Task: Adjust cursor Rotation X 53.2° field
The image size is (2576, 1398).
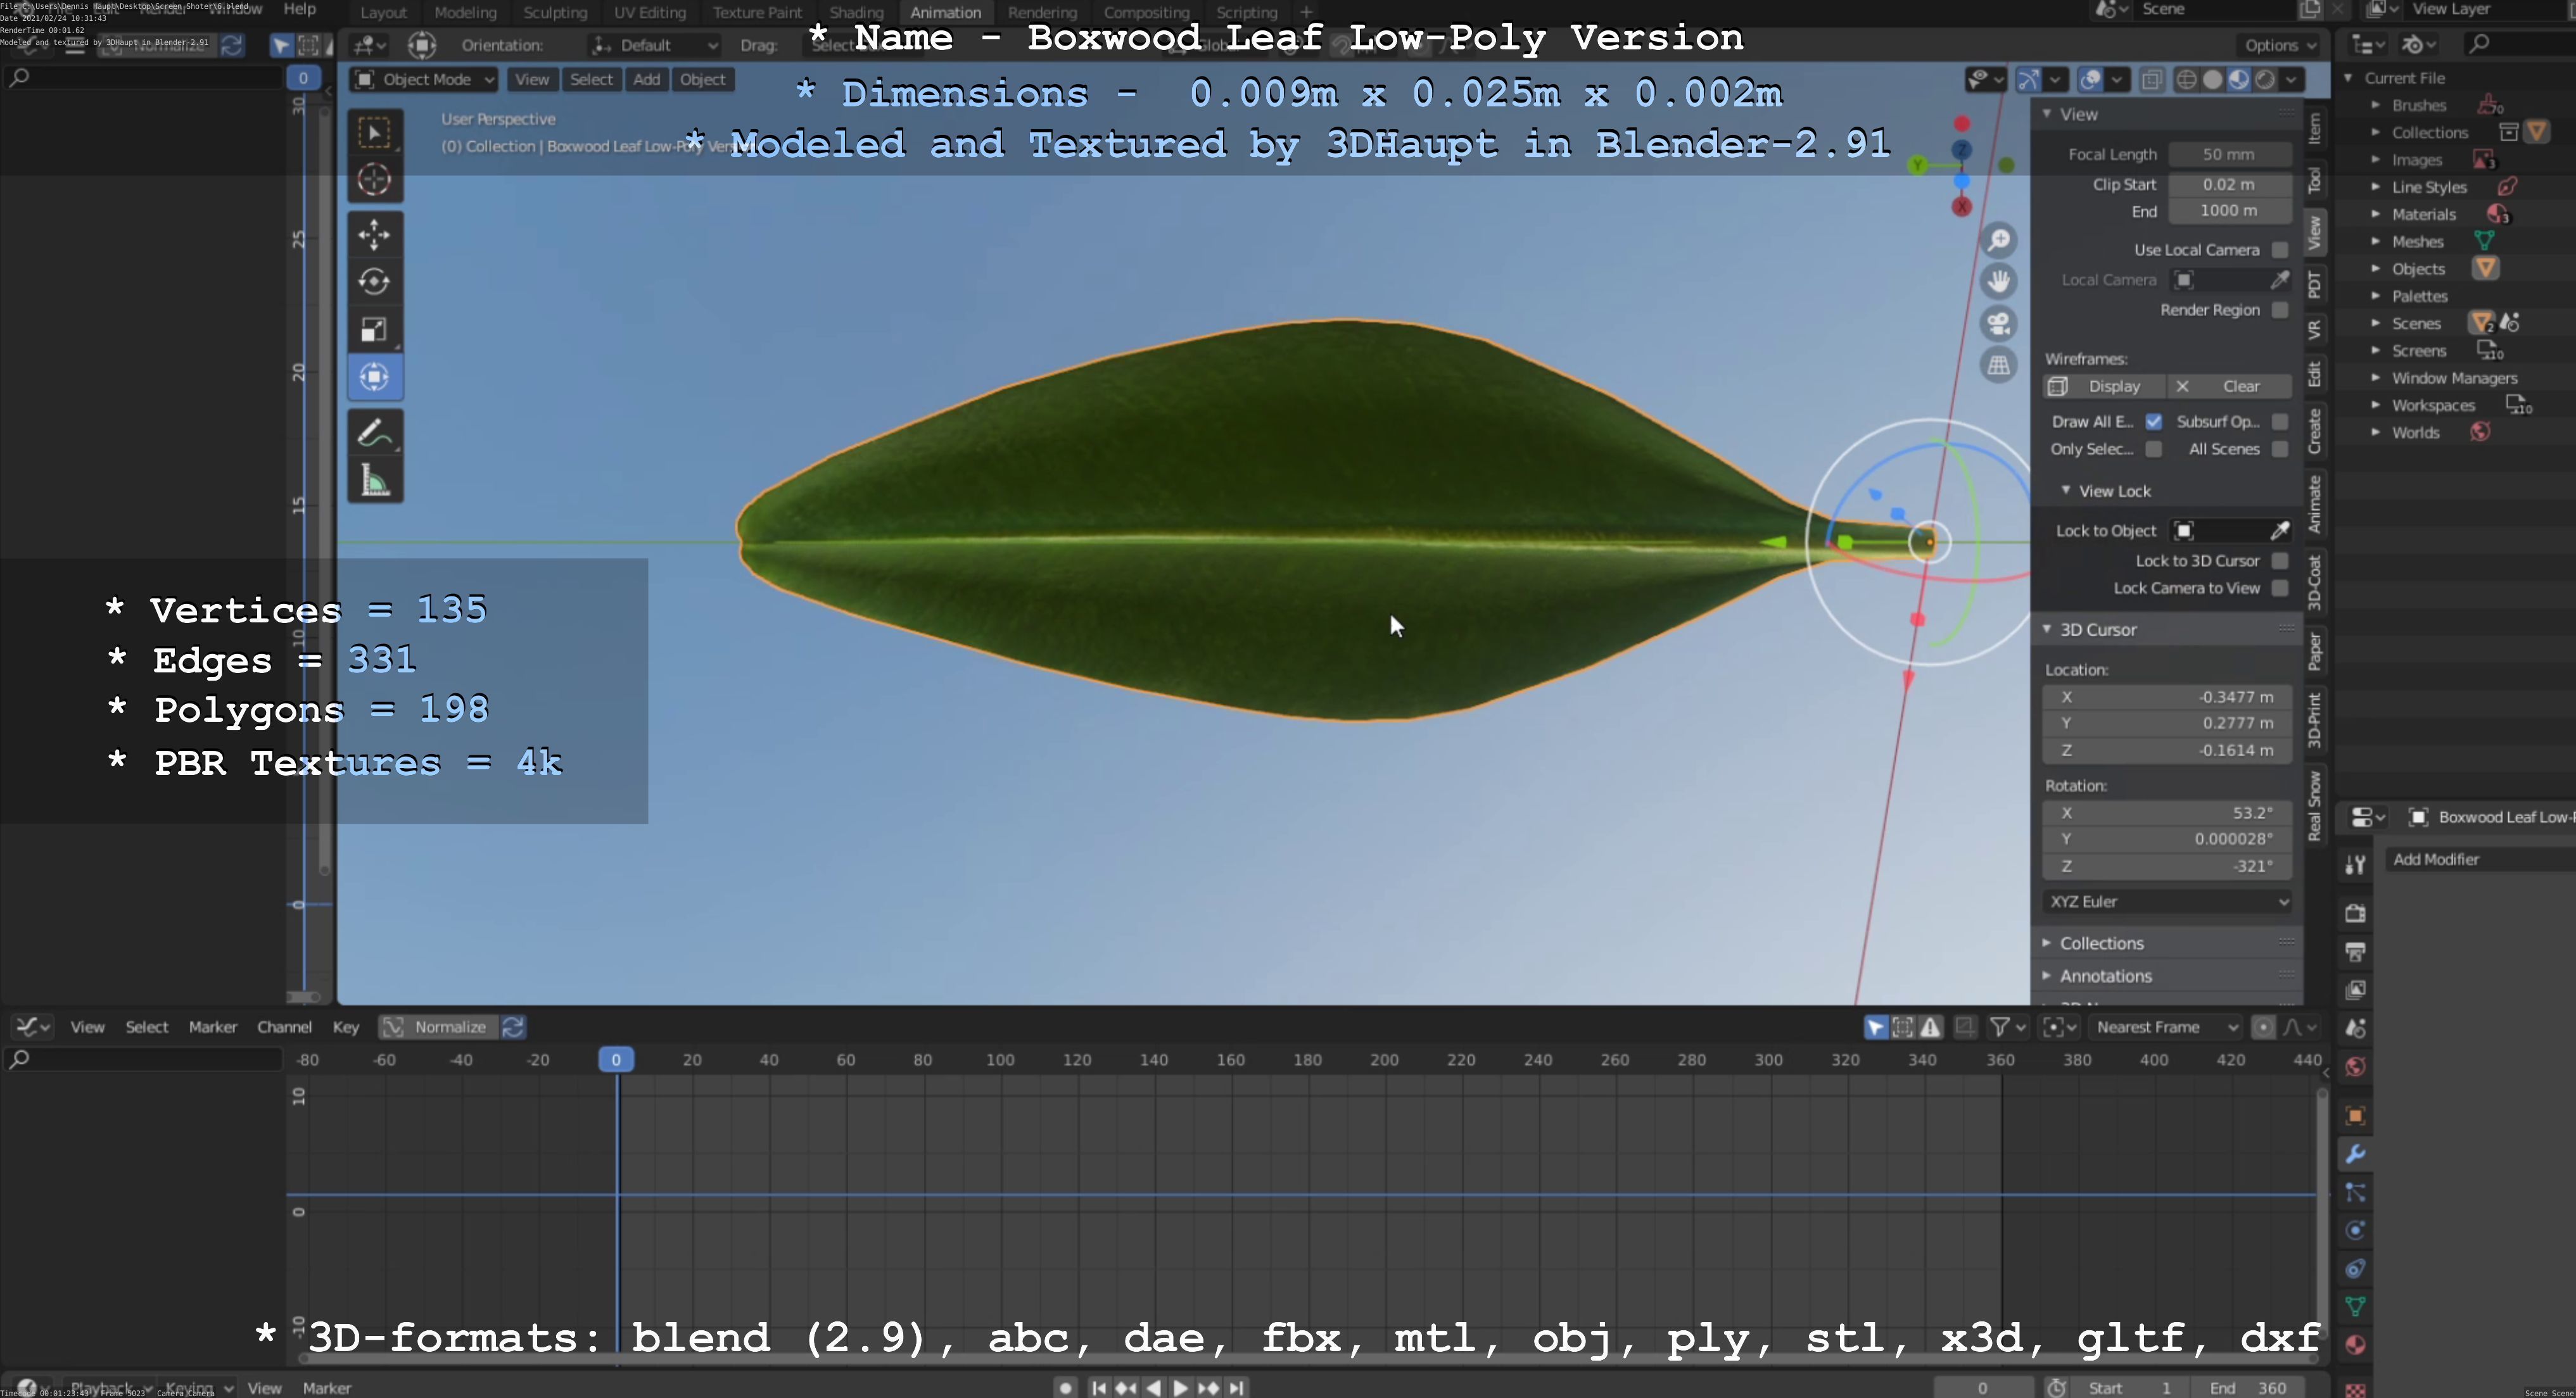Action: (2167, 812)
